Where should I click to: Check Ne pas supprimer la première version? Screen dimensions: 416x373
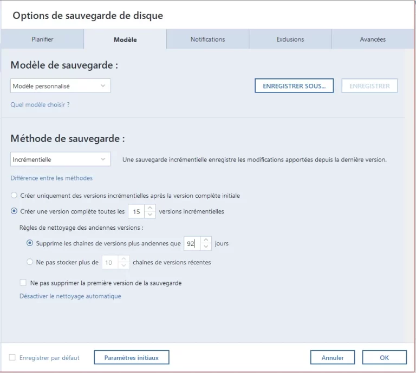pyautogui.click(x=23, y=283)
